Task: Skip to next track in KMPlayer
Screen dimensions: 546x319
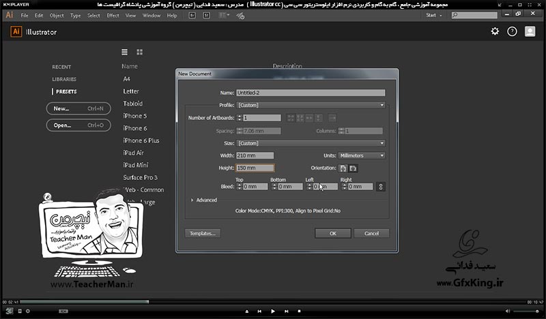Action: click(286, 312)
